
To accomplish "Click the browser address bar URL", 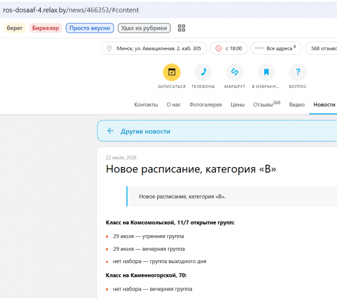I will pyautogui.click(x=71, y=10).
